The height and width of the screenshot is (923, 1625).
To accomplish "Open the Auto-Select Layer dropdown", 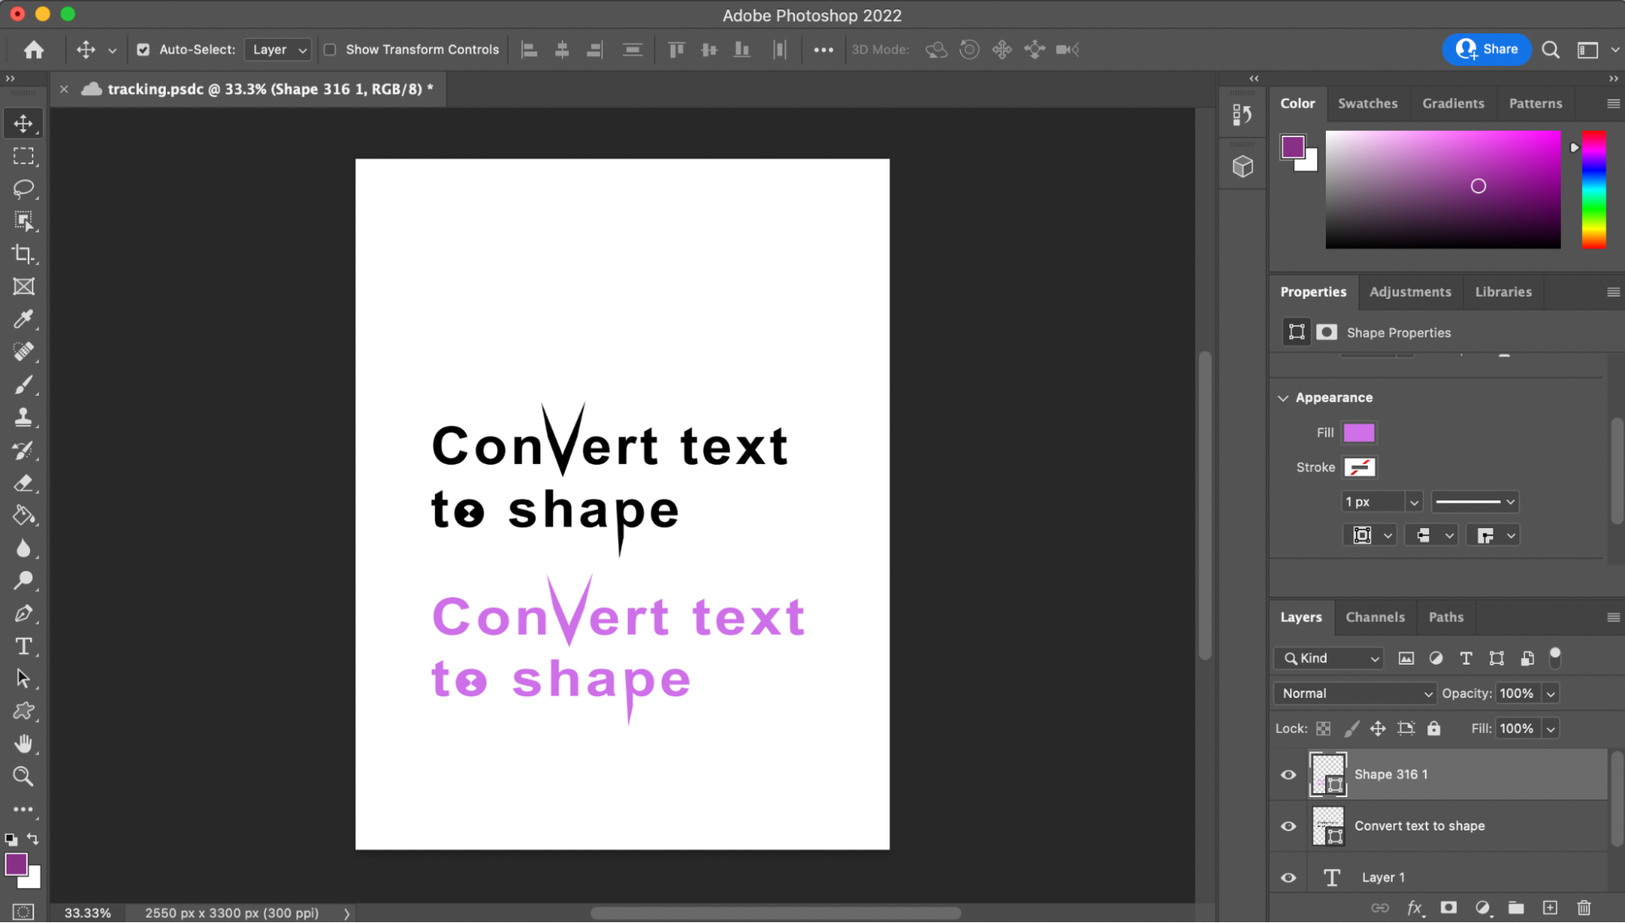I will click(x=278, y=50).
